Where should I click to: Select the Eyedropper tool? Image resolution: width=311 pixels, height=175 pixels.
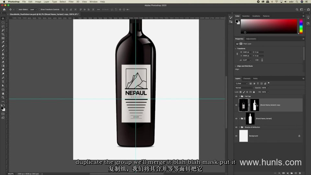pyautogui.click(x=3, y=42)
